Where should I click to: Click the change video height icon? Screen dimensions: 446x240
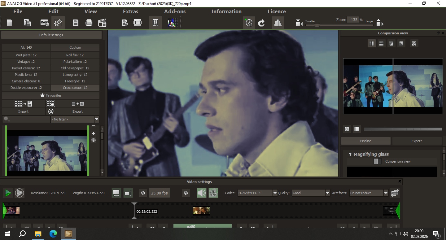pos(128,193)
